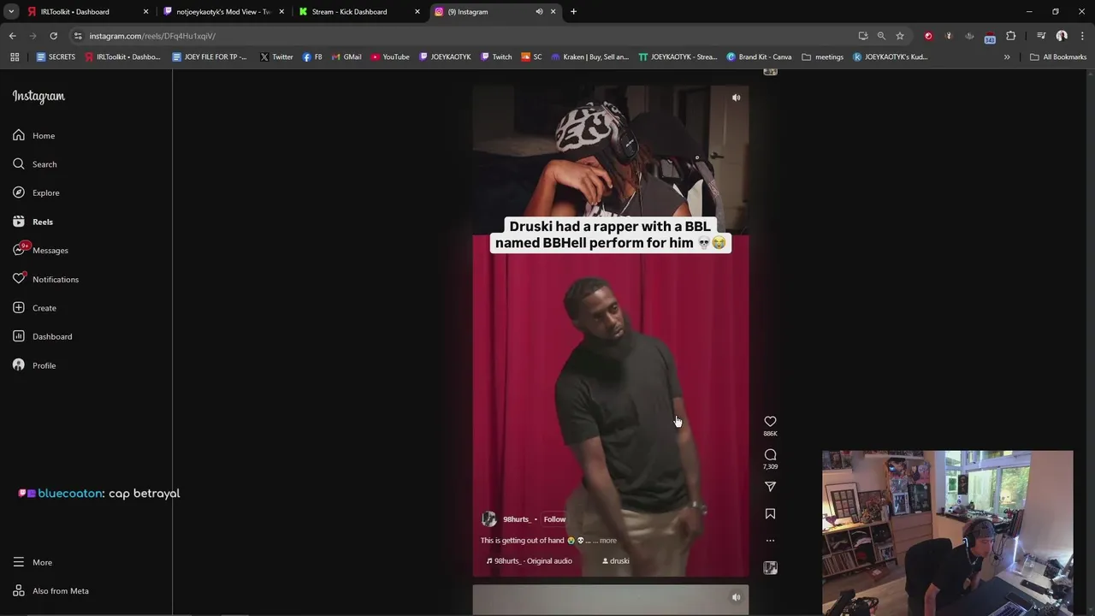Click the address bar URL

click(152, 36)
